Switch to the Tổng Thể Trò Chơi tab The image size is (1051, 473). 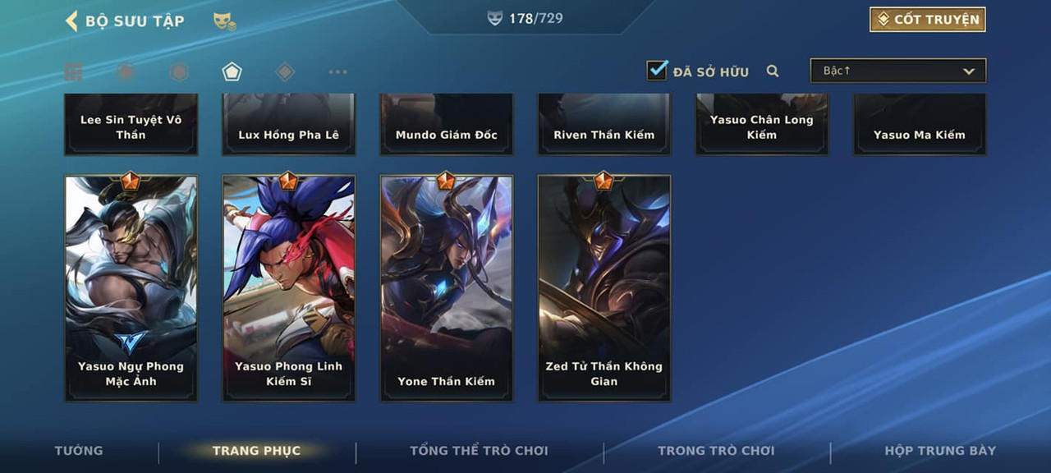479,451
